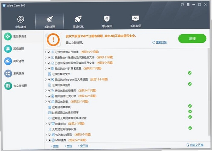Screen dimensions: 212x151
Task: Open the 自定义区域 link
Action: coord(195,145)
